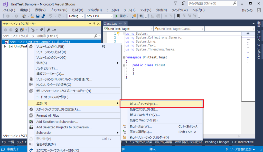The image size is (263, 152).
Task: Click the notifications flag icon in title bar
Action: tap(175, 3)
